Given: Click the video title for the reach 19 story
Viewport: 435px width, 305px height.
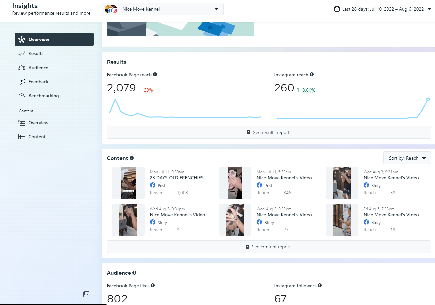Looking at the screenshot, I should pyautogui.click(x=391, y=215).
